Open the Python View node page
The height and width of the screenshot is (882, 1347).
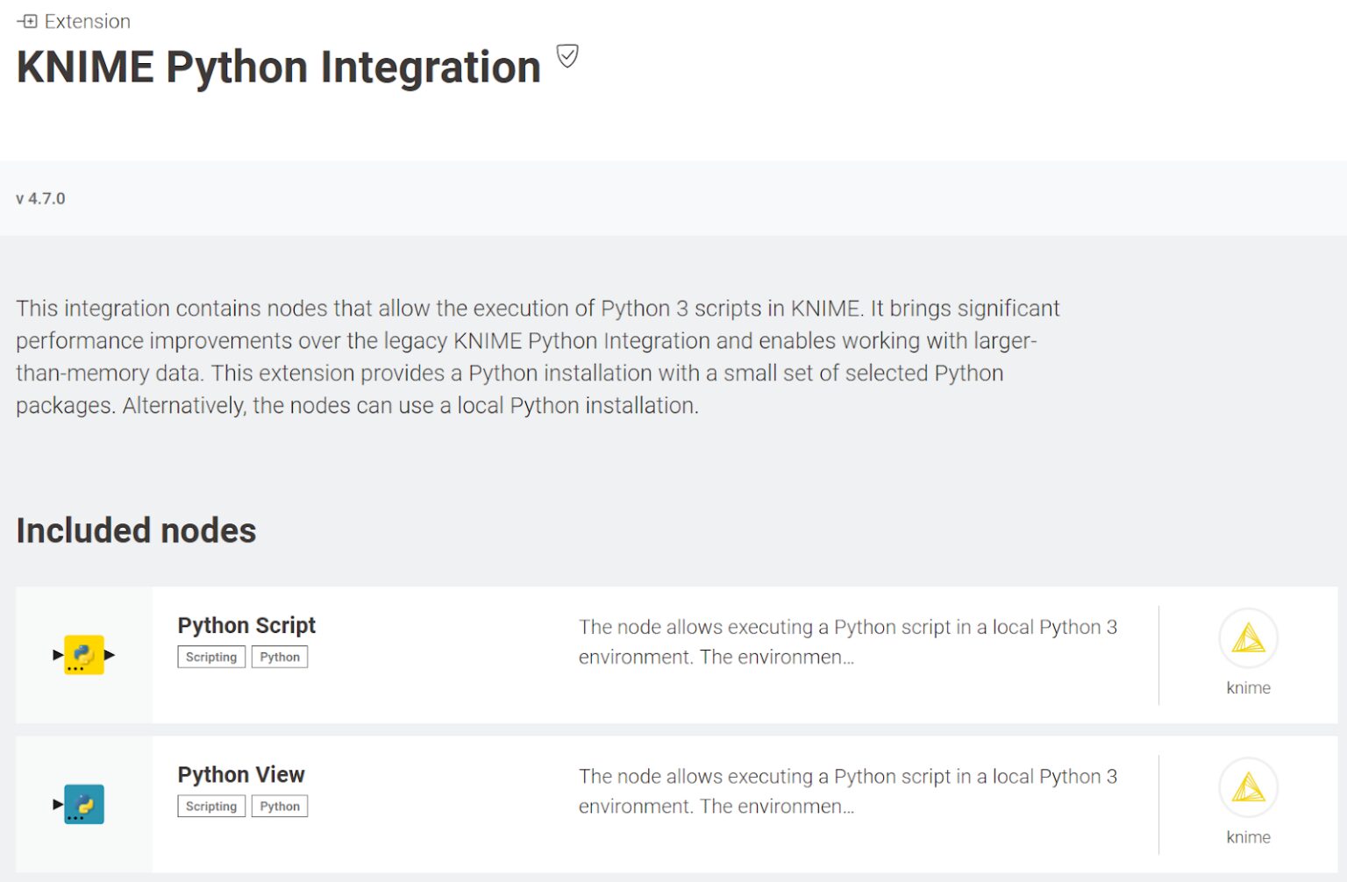pyautogui.click(x=240, y=775)
